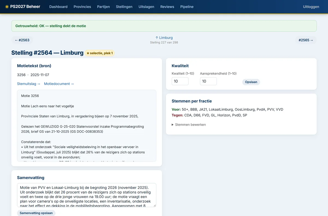
Task: Click the motion number and date '3256 · 2025-11-07'
Action: coord(33,75)
